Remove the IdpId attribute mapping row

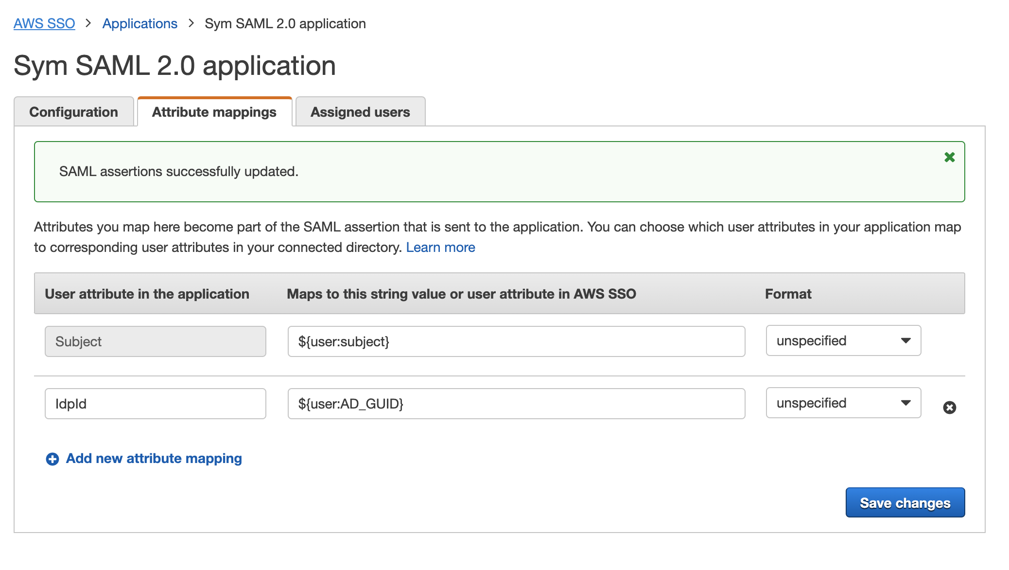coord(949,408)
